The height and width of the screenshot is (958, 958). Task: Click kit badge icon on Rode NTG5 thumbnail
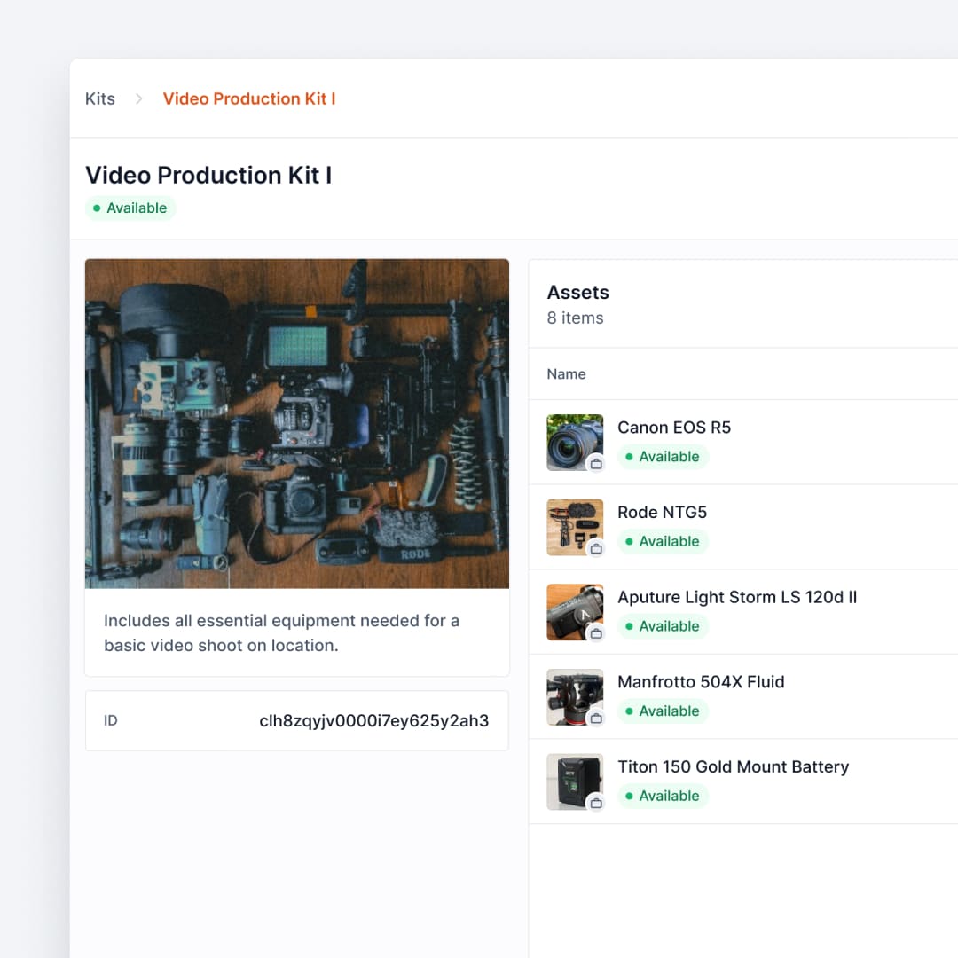596,549
